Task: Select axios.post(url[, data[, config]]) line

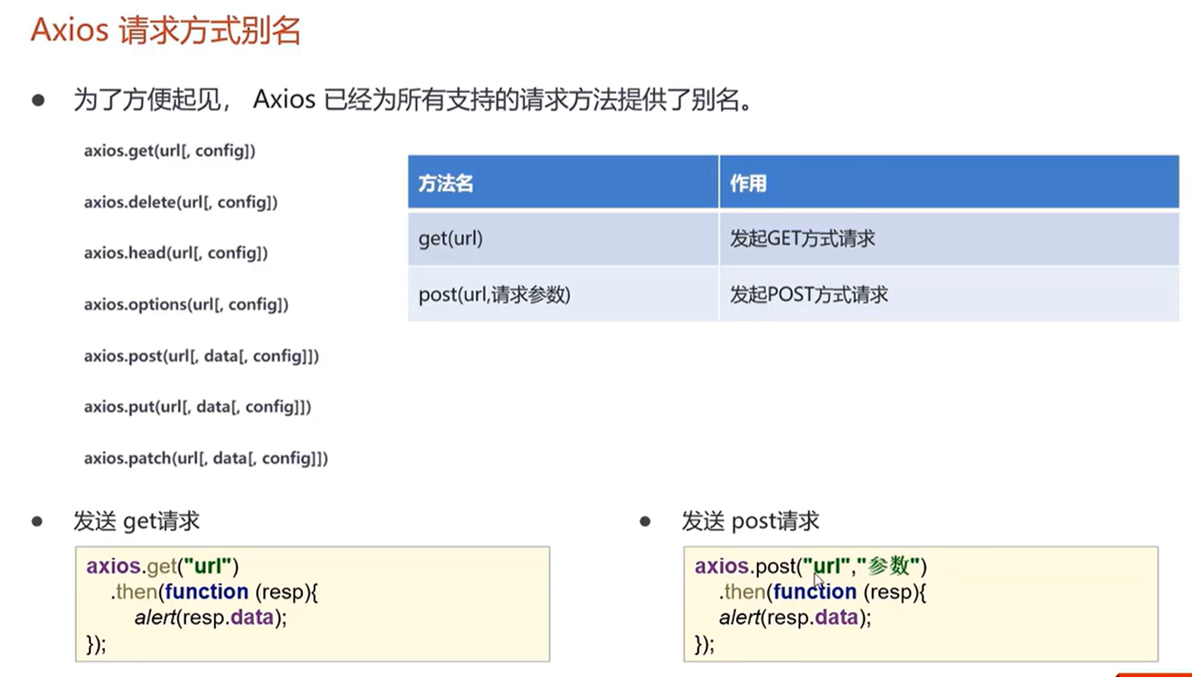Action: pos(201,356)
